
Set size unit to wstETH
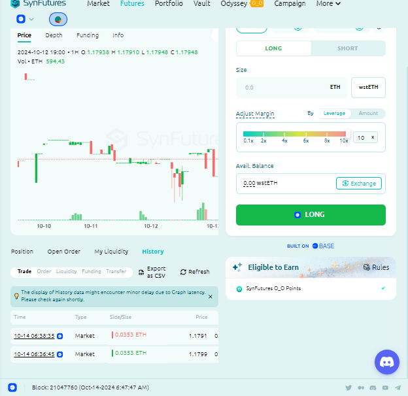click(368, 88)
